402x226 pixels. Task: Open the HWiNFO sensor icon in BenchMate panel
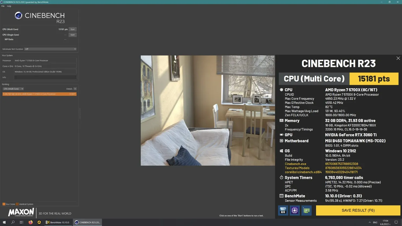pos(283,210)
